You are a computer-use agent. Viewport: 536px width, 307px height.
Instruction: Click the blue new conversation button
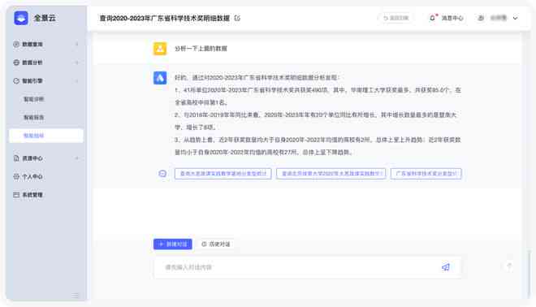tap(173, 244)
